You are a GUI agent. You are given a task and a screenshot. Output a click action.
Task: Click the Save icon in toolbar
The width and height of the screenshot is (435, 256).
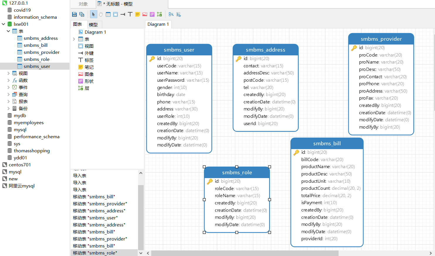74,14
